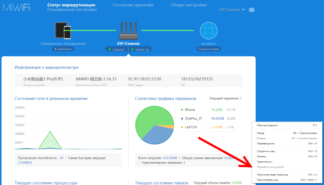324x185 pixels.
Task: Click the 76.2MB iPhone traffic value
Action: pos(216,110)
